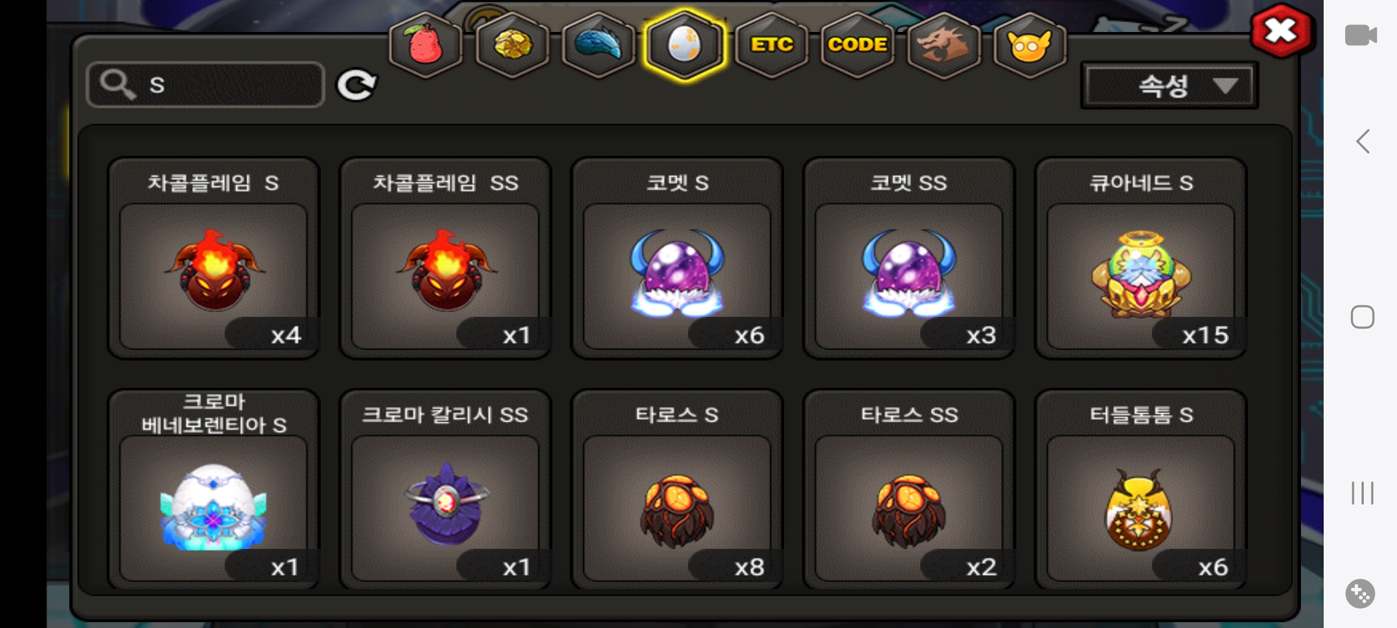This screenshot has width=1397, height=628.
Task: Switch to the CODE tab
Action: [x=857, y=45]
